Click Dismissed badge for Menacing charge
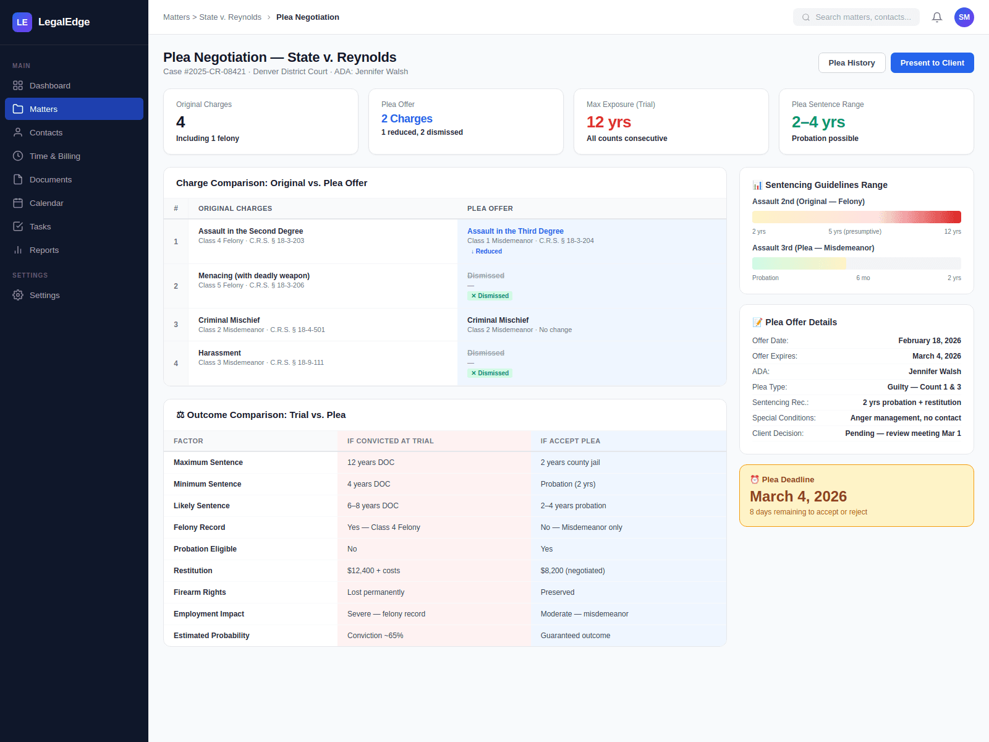The width and height of the screenshot is (989, 742). [x=490, y=296]
